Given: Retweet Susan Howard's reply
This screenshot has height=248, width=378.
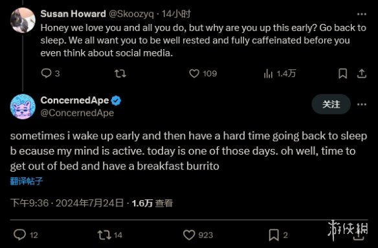Looking at the screenshot, I should tap(120, 73).
